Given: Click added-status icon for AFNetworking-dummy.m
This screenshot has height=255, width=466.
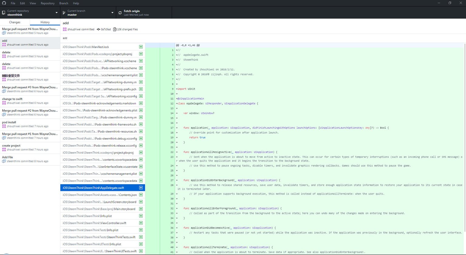Looking at the screenshot, I should point(141,82).
